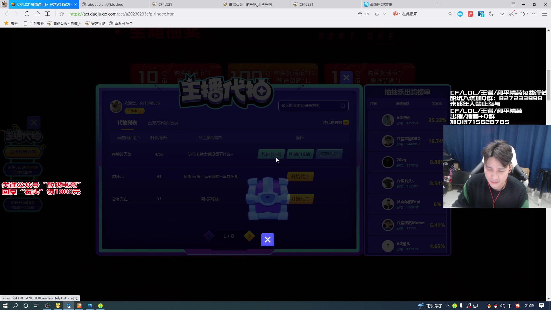Open the 穿越火线 bookmark
This screenshot has width=551, height=310.
(x=95, y=23)
